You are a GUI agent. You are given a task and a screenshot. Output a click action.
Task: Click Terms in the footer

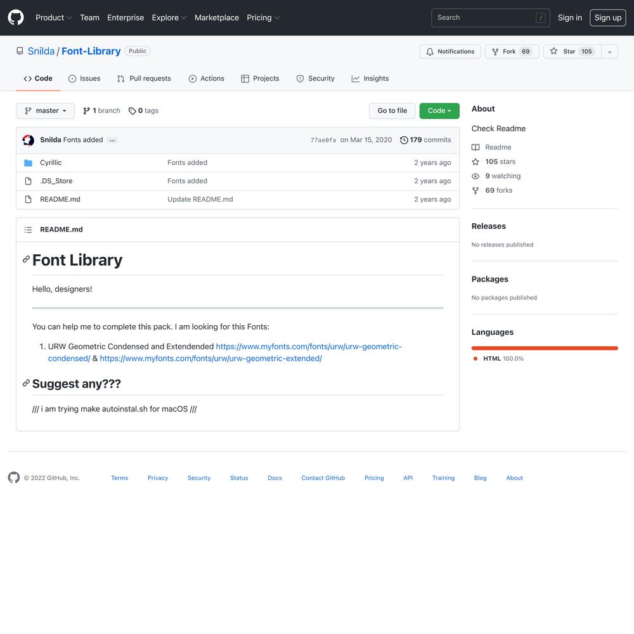[x=119, y=478]
